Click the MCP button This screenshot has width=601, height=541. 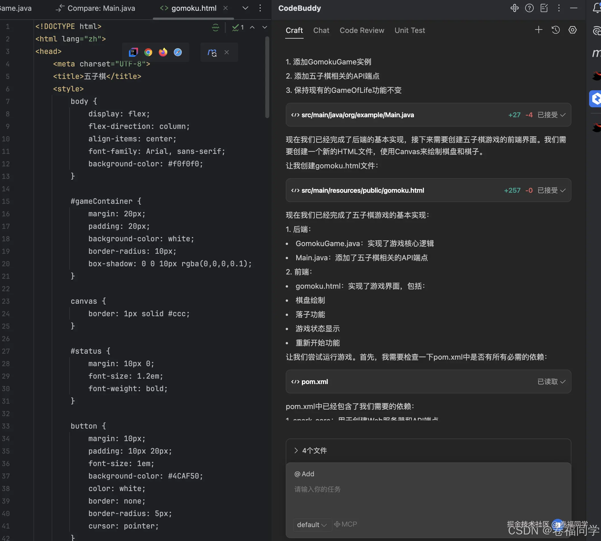[345, 524]
